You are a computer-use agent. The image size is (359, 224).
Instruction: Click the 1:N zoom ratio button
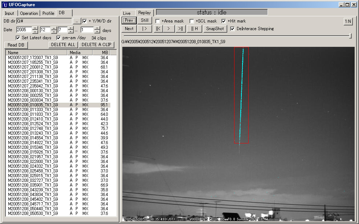point(348,21)
